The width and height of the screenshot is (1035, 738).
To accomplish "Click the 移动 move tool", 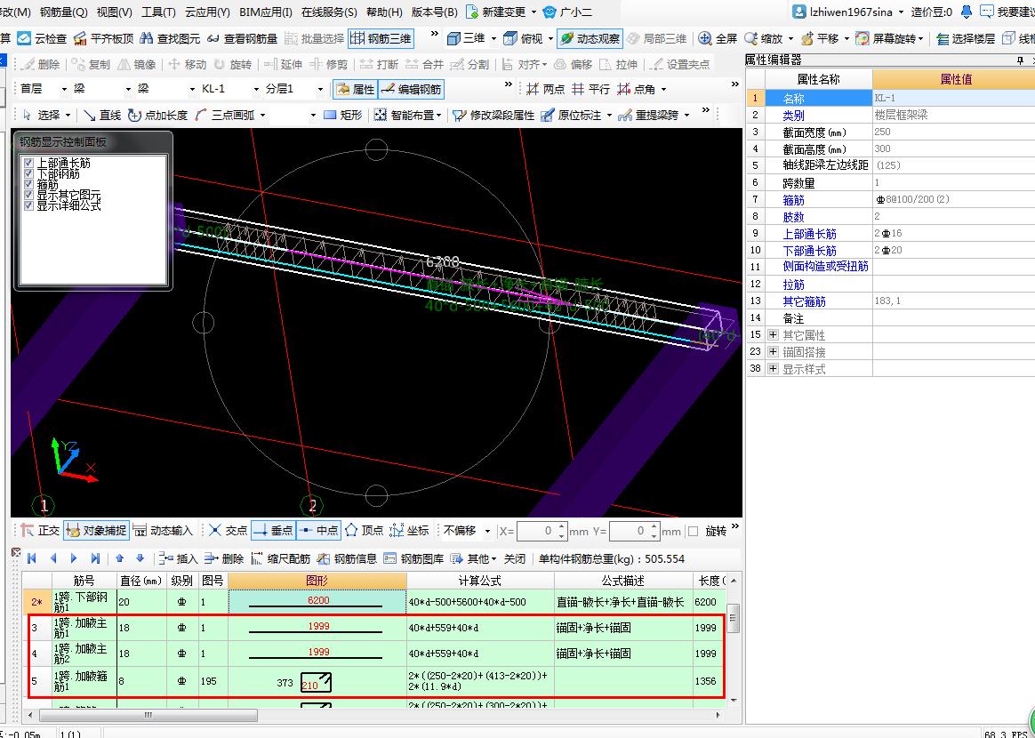I will click(187, 64).
